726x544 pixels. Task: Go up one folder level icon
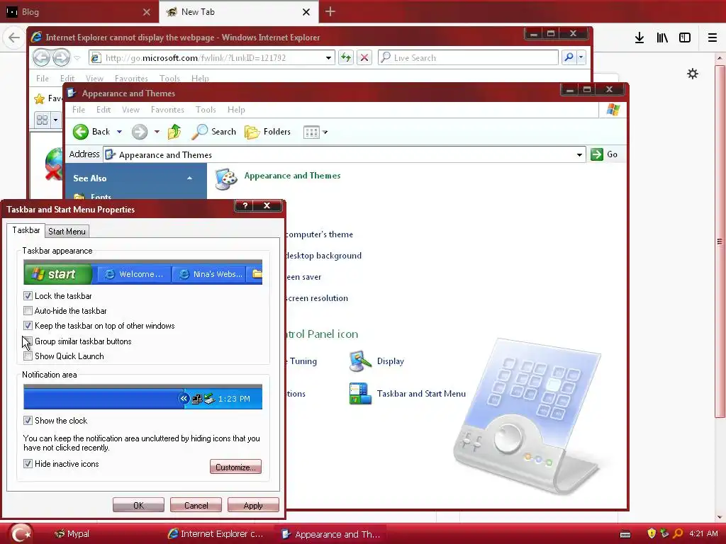pos(174,132)
